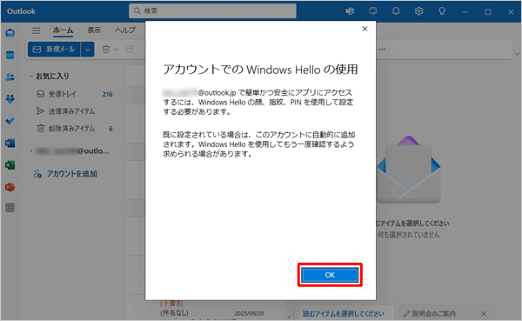
Task: Click the search box in the title bar
Action: 212,11
